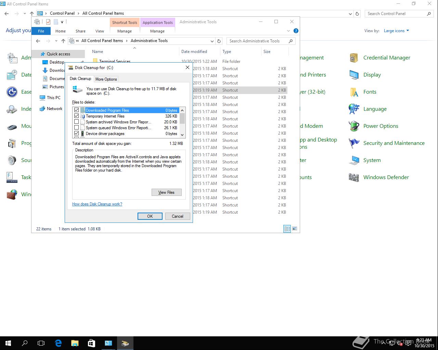Check System queued Windows Error Reporting box

click(76, 127)
